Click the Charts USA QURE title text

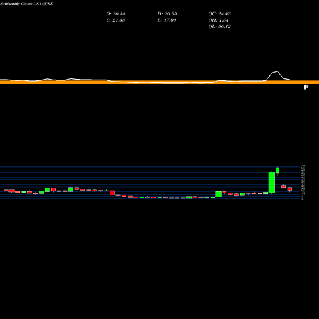[37, 4]
